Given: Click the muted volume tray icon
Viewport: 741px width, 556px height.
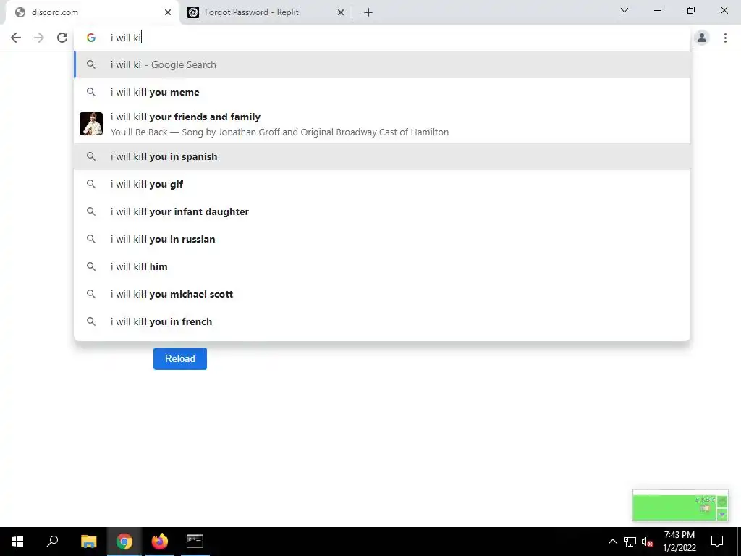Looking at the screenshot, I should (648, 542).
